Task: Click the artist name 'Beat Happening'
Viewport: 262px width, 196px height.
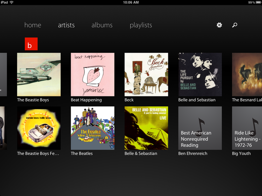Action: click(86, 100)
